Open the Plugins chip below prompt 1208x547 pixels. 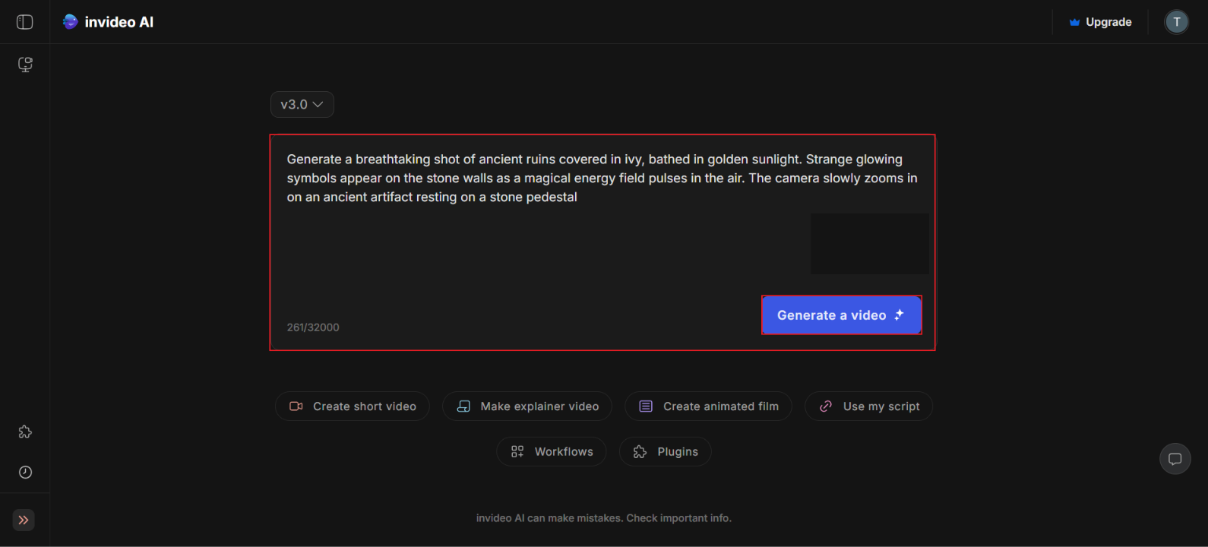[x=666, y=451]
